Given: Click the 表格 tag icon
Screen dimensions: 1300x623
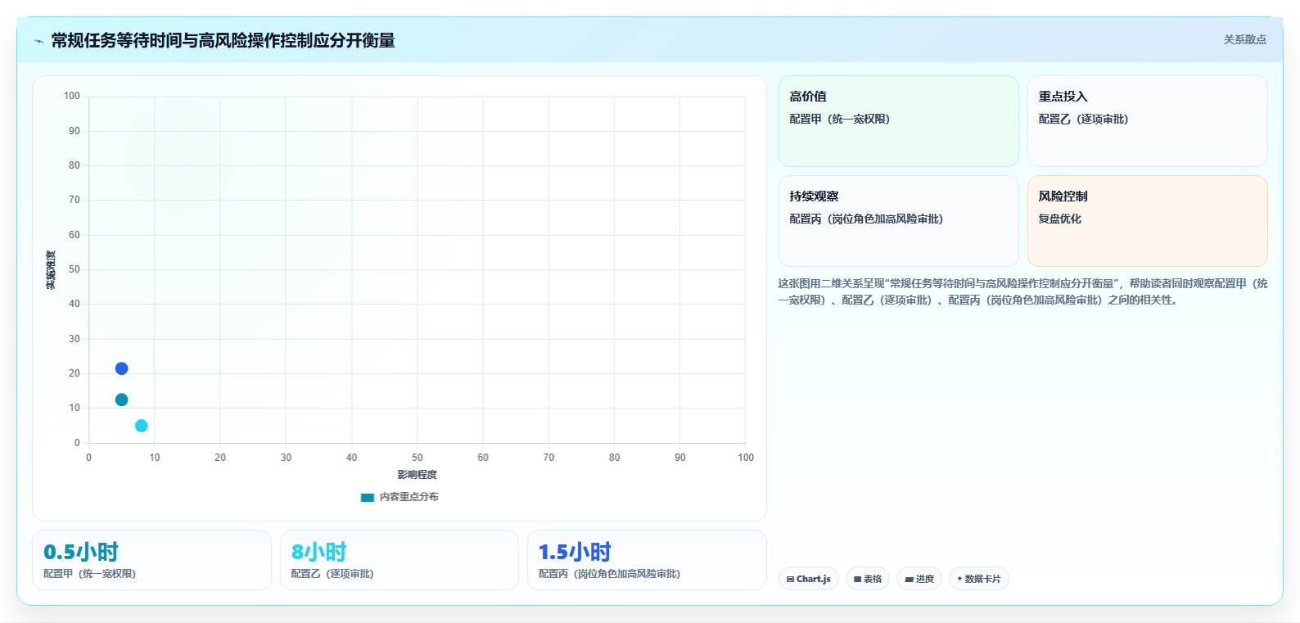Looking at the screenshot, I should click(x=857, y=579).
